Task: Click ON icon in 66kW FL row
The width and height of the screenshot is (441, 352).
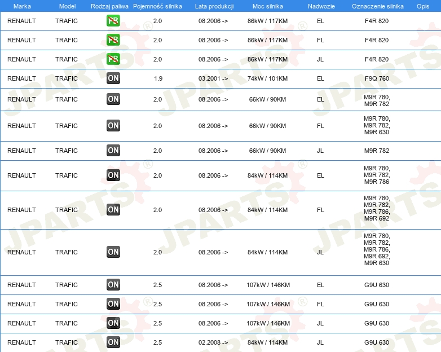Action: click(x=113, y=125)
